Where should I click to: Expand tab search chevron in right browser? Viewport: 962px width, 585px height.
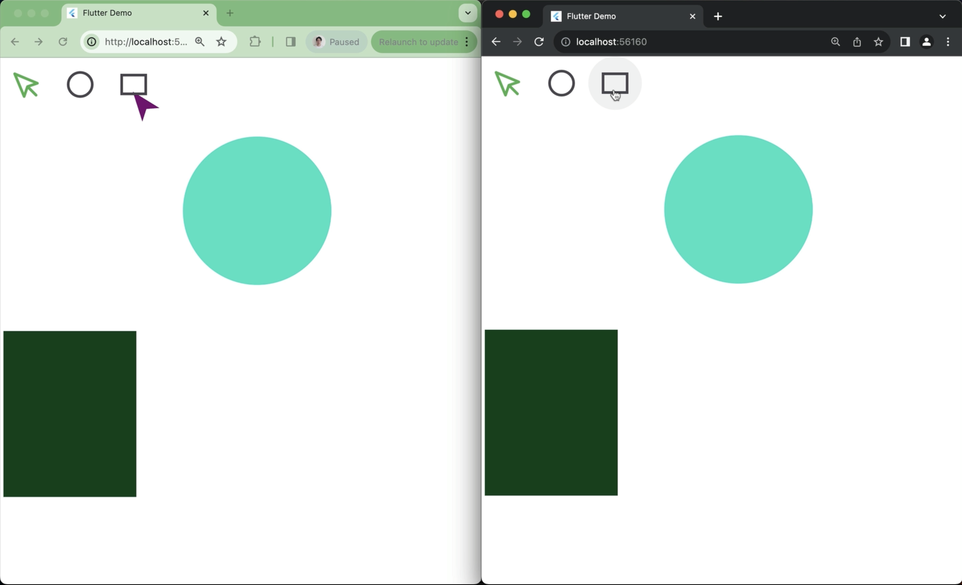[942, 16]
